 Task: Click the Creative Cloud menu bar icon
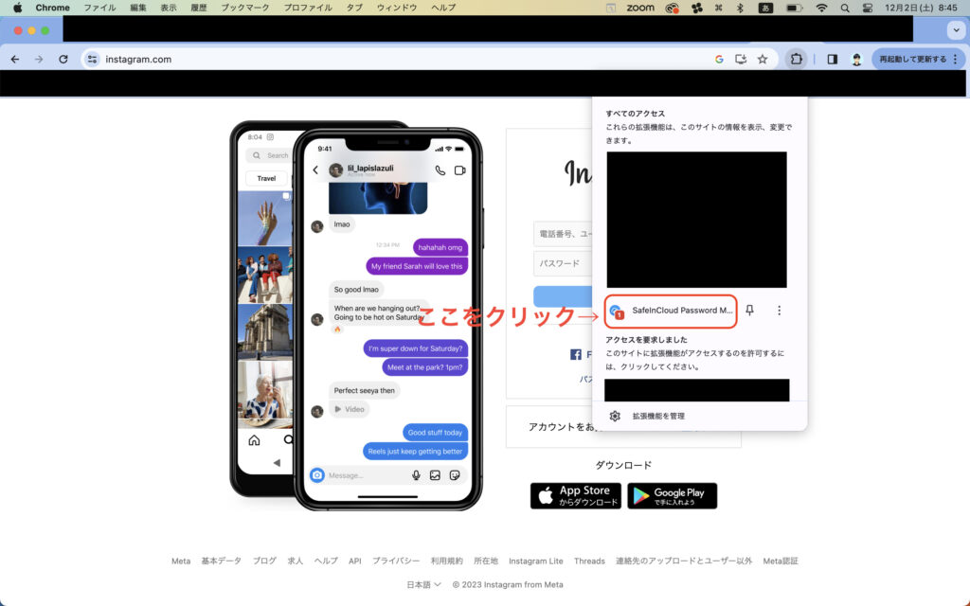(672, 8)
